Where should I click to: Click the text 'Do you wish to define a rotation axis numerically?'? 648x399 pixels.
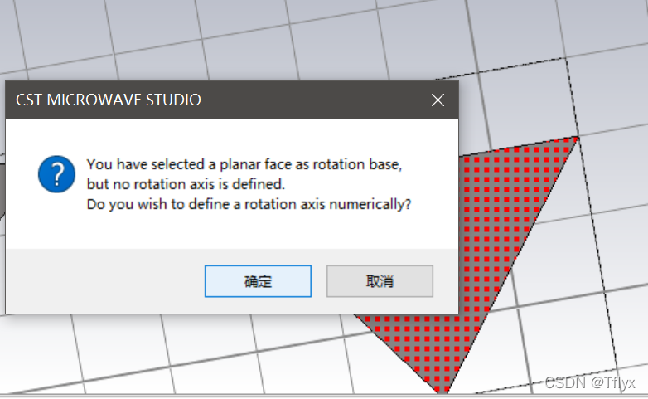pos(249,204)
